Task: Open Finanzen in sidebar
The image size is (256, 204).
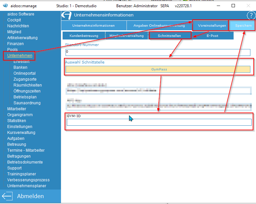Action: tap(15, 43)
